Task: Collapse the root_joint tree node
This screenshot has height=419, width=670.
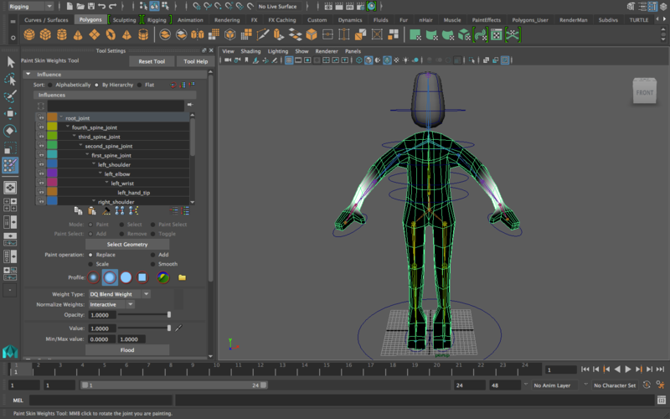Action: click(x=61, y=117)
